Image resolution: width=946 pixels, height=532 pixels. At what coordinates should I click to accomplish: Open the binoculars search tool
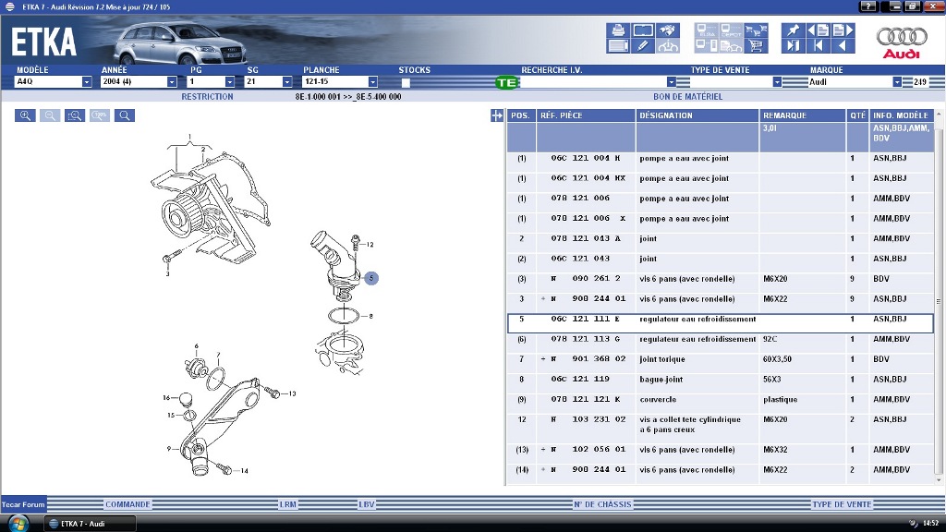click(668, 30)
